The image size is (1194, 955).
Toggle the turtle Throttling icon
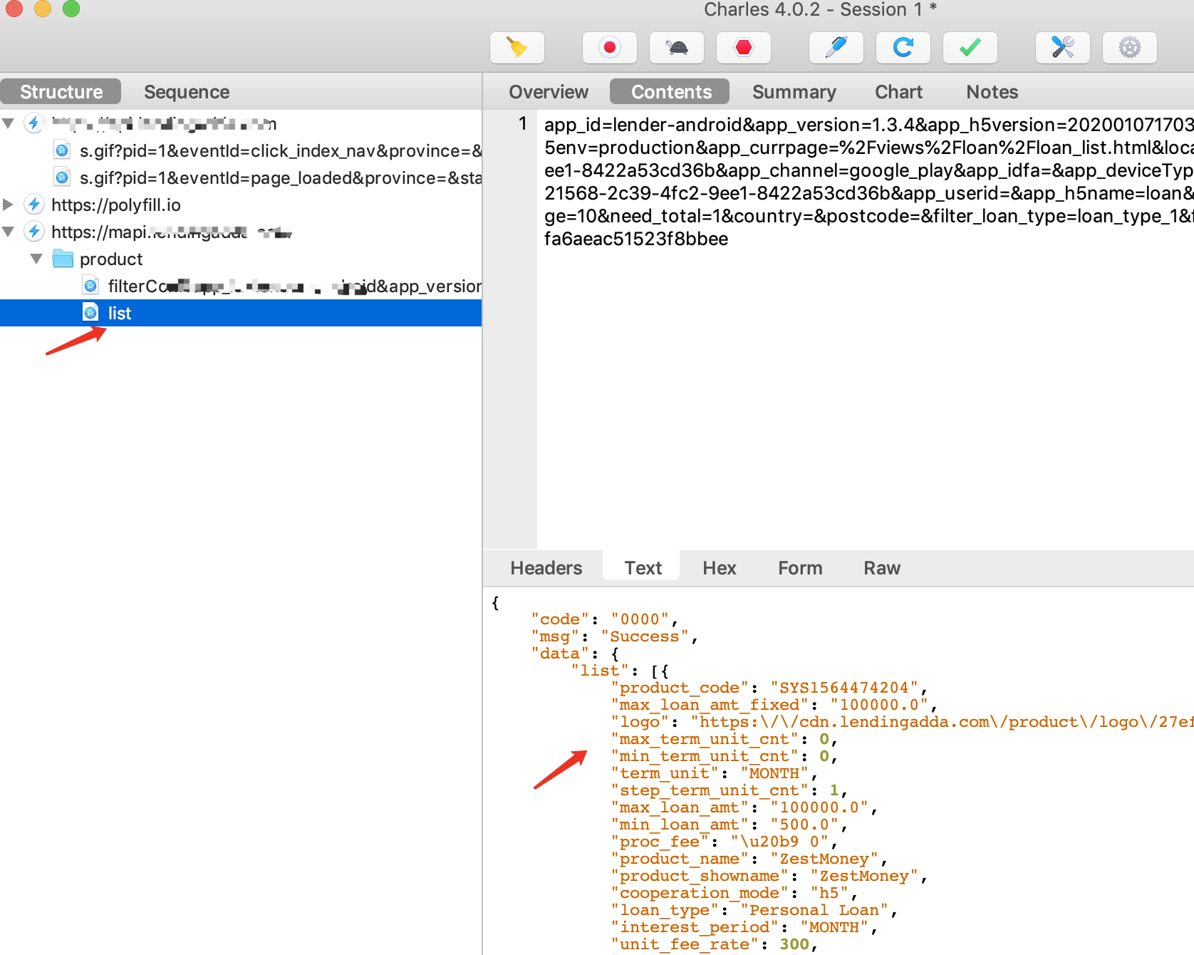coord(677,48)
